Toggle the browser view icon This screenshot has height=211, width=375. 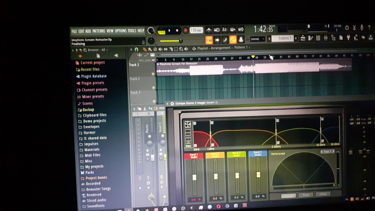point(333,38)
